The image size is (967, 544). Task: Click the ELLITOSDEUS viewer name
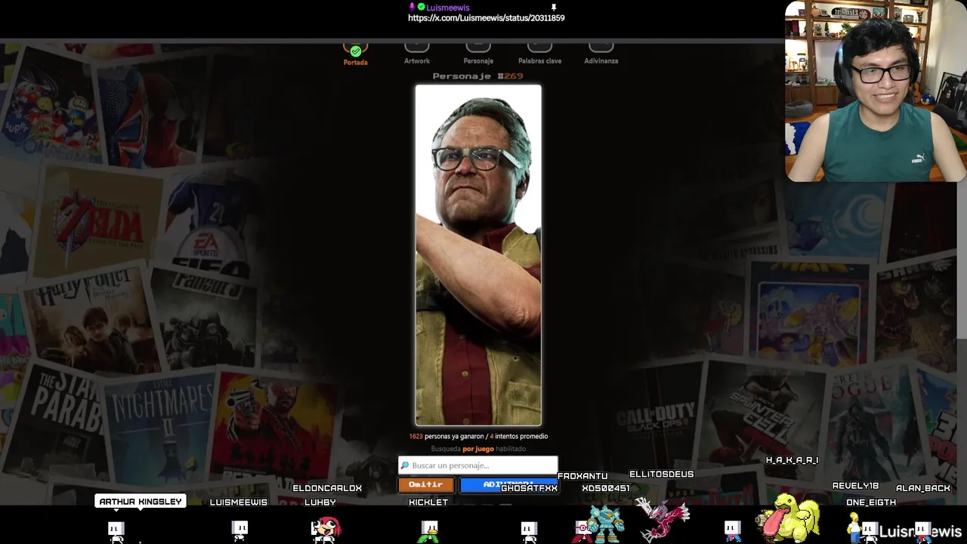click(x=661, y=474)
